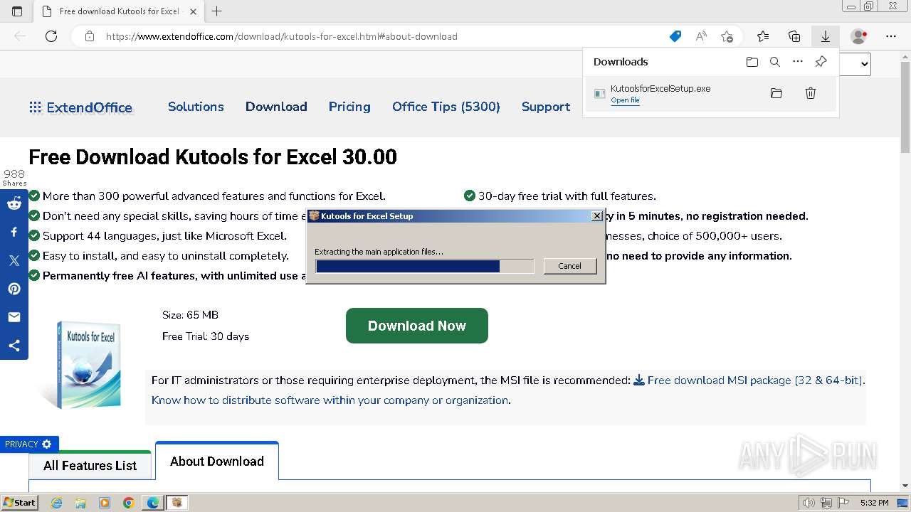Open the Support menu item
Screen dimensions: 911x512
pyautogui.click(x=546, y=107)
